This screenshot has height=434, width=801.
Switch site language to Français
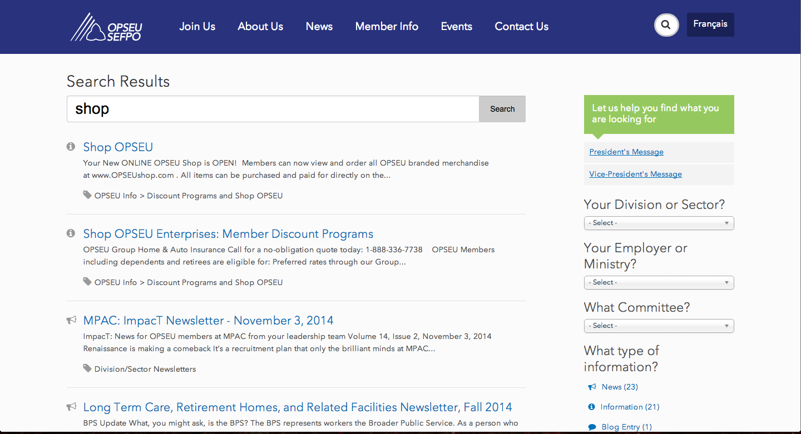[x=710, y=24]
